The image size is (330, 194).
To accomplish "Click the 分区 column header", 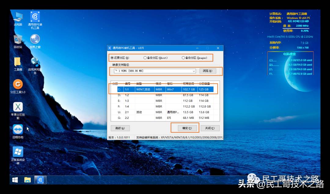I will click(x=115, y=84).
